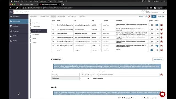Toggle Required for Event Notification Signature Key
This screenshot has width=176, height=99.
[x=151, y=25]
